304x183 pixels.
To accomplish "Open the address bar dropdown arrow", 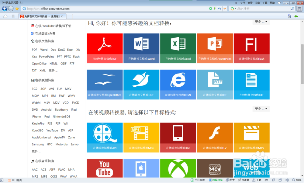I will coord(225,9).
